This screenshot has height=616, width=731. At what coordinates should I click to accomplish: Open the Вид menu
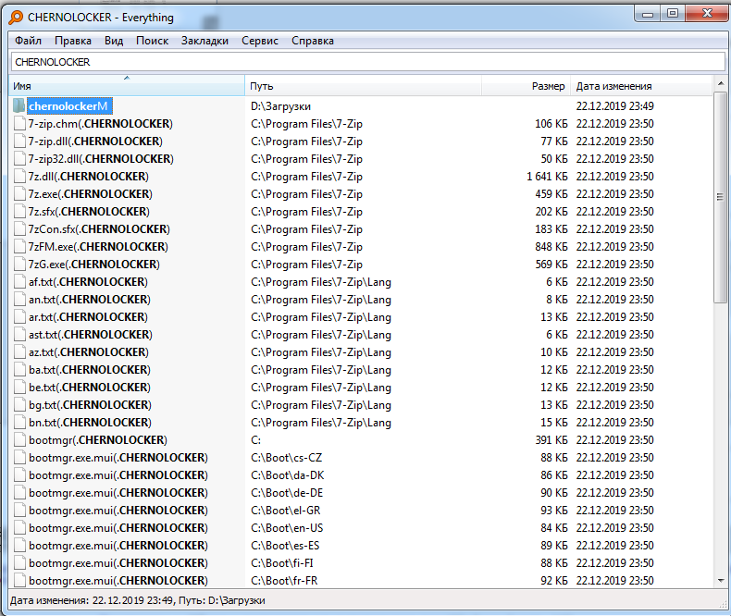[114, 41]
